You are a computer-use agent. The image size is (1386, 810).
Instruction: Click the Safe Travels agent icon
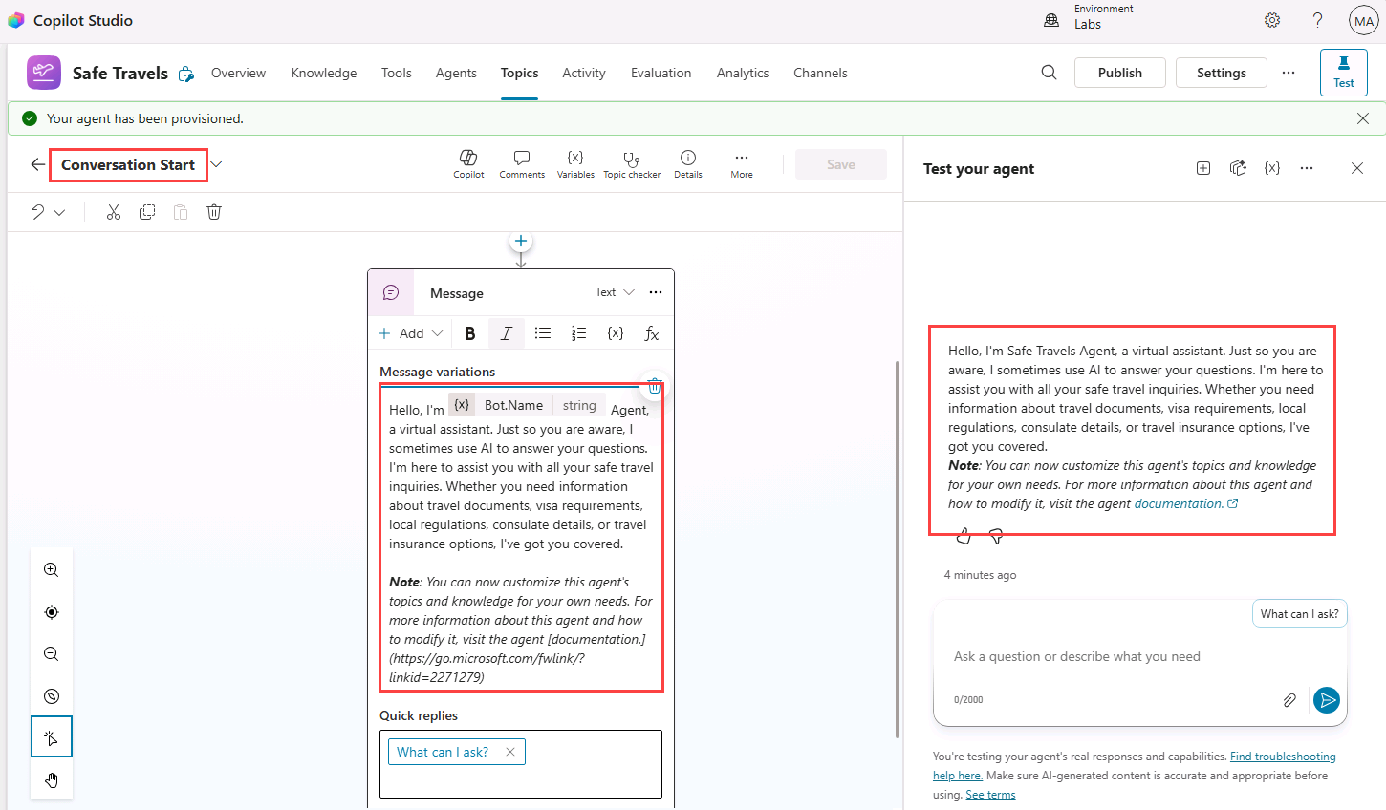pyautogui.click(x=44, y=73)
